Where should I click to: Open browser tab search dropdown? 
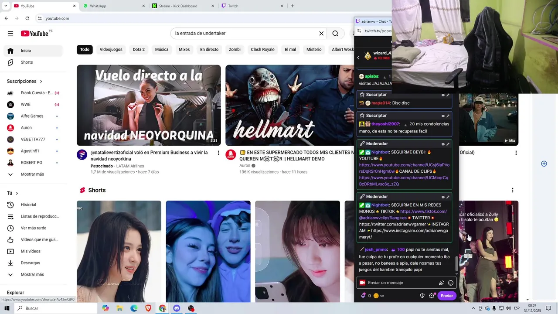[6, 6]
